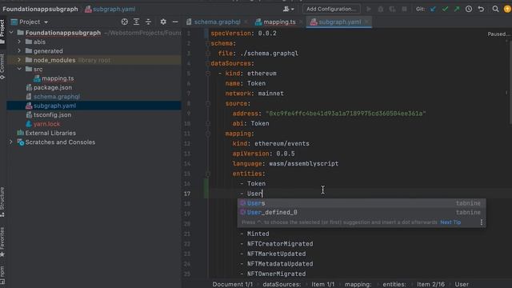Choose the Users completion suggestion
Viewport: 512px width, 288px height.
point(362,203)
